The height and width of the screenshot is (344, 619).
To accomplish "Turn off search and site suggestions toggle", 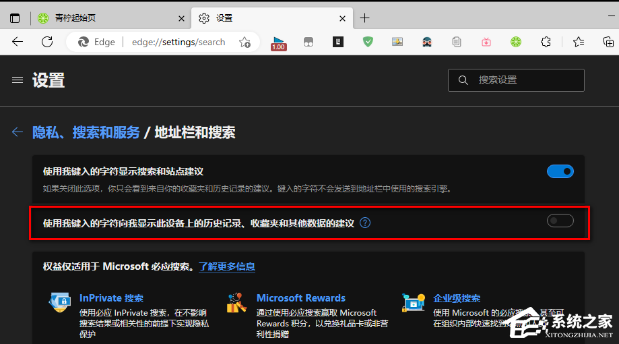I will coord(560,171).
